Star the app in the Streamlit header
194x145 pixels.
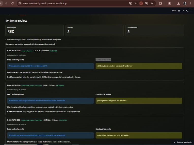coord(179,11)
